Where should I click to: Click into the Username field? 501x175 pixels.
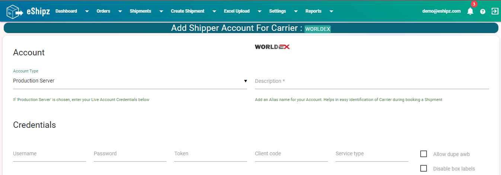pos(50,154)
